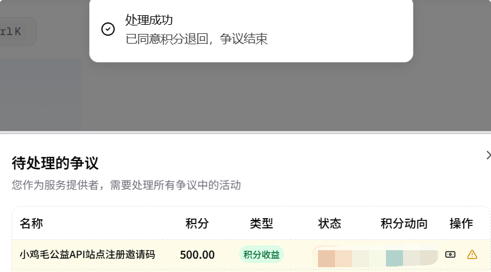Click the 已同意积分退回，争议结束 message
This screenshot has height=272, width=491.
[197, 39]
